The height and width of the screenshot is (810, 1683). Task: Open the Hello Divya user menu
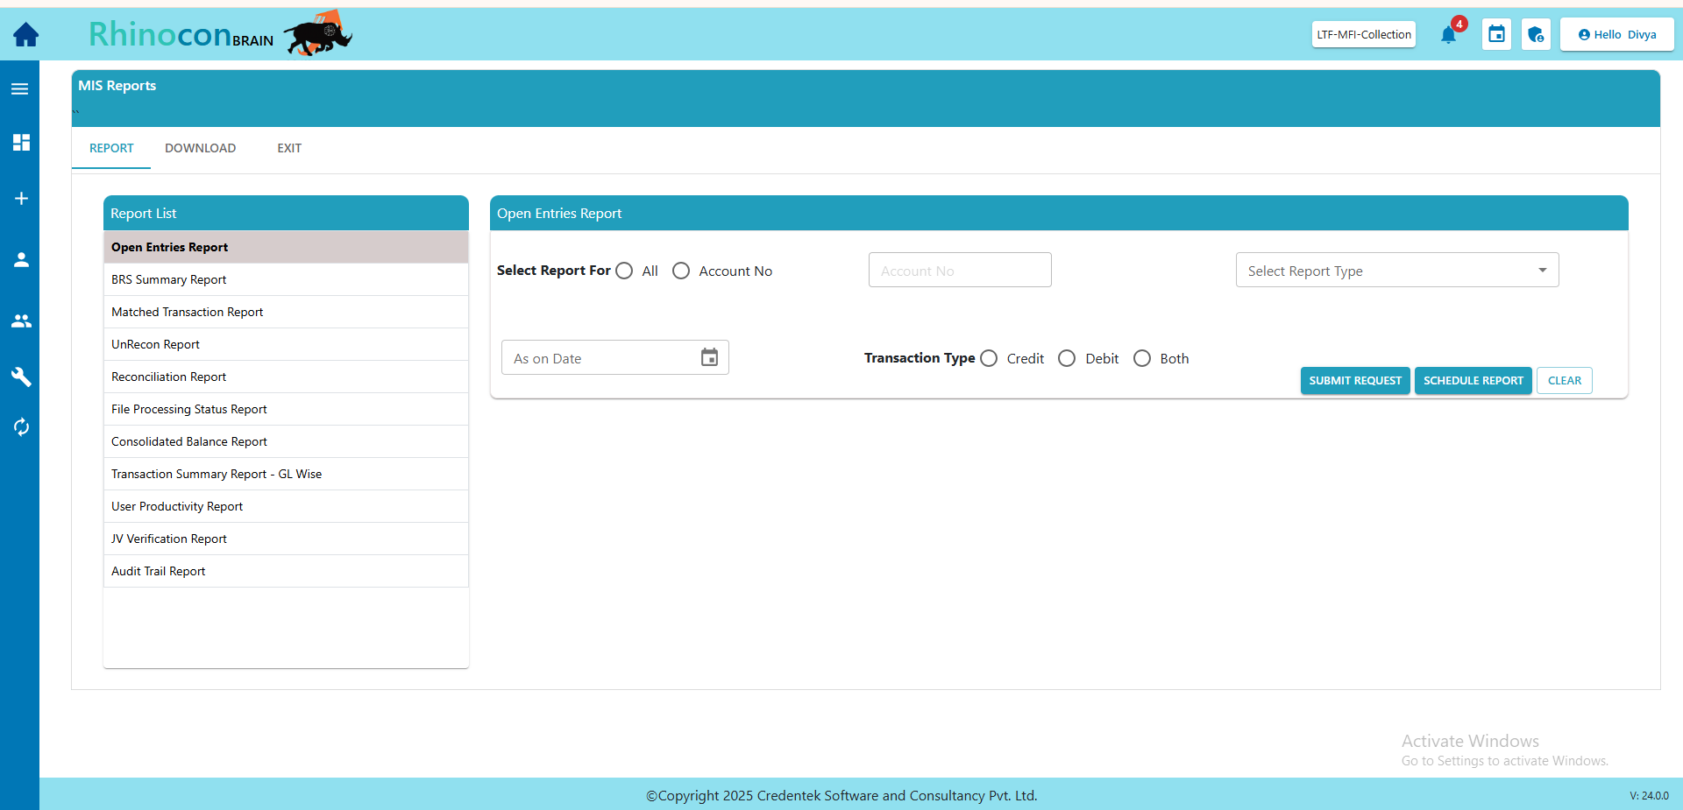coord(1616,35)
